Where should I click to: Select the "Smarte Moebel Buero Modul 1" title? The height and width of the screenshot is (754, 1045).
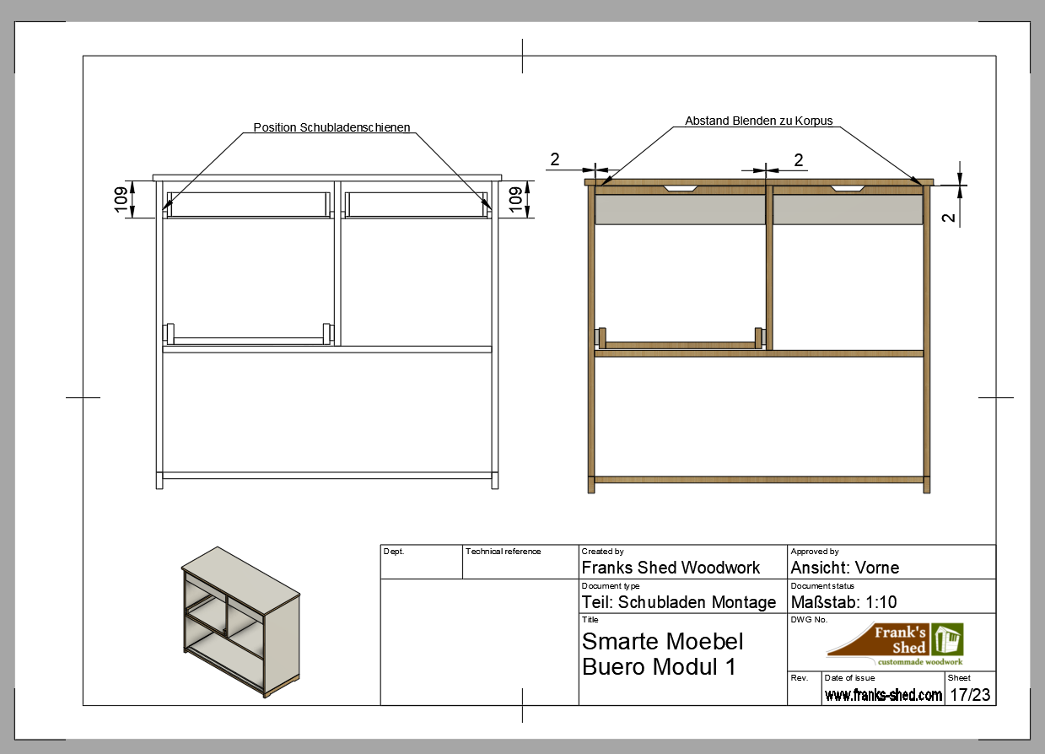[x=663, y=654]
